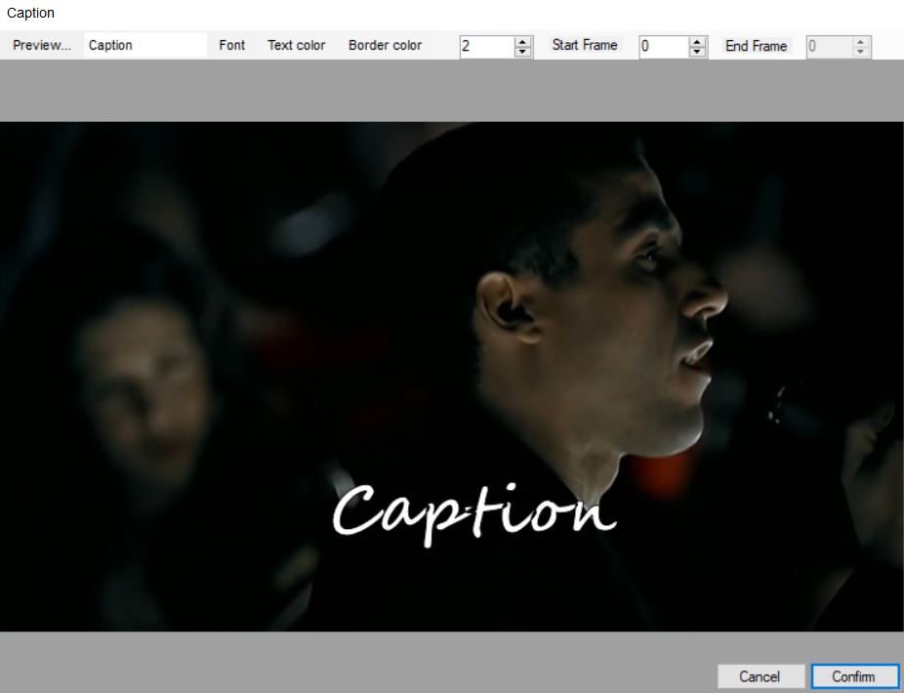Open the Preview... option
The height and width of the screenshot is (693, 904).
pos(42,45)
